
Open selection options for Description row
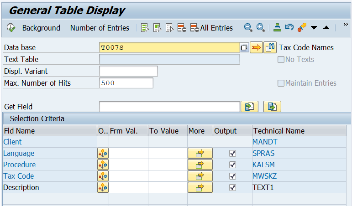pos(103,187)
